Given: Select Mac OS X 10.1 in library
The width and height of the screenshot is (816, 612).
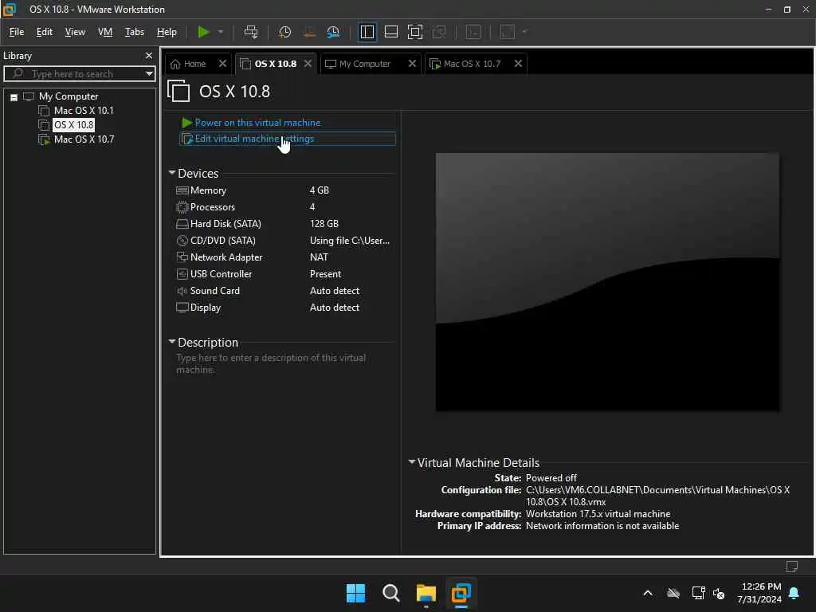Looking at the screenshot, I should (83, 111).
